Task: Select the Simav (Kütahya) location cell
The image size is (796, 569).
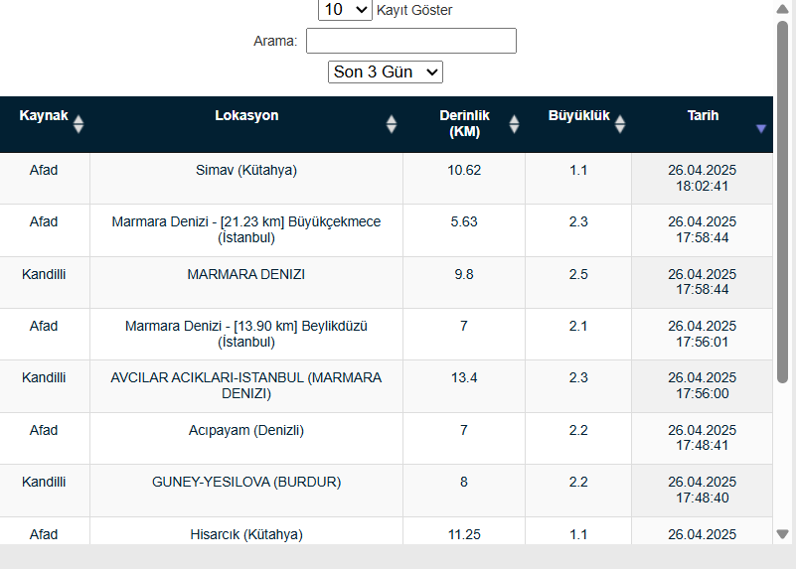Action: [x=246, y=178]
